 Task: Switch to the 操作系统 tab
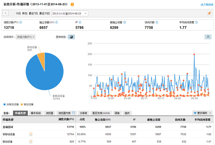point(36,113)
